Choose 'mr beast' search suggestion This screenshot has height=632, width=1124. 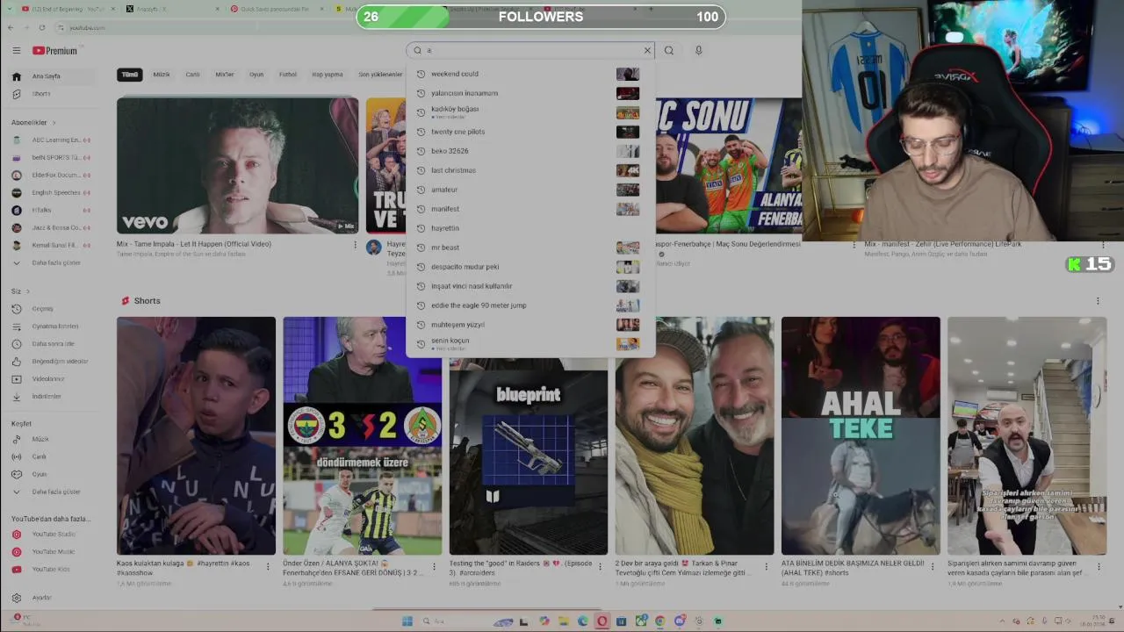[530, 248]
